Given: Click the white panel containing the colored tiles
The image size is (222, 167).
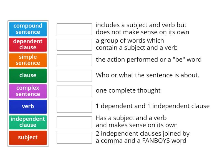Looking at the screenshot, I should tap(28, 83).
